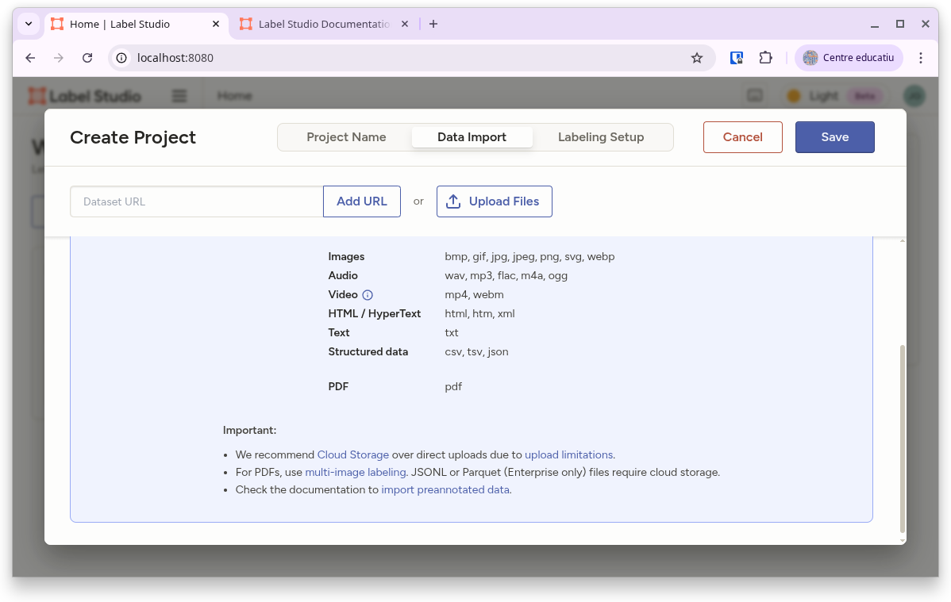The width and height of the screenshot is (951, 602).
Task: Open Chrome three-dot menu
Action: click(921, 58)
